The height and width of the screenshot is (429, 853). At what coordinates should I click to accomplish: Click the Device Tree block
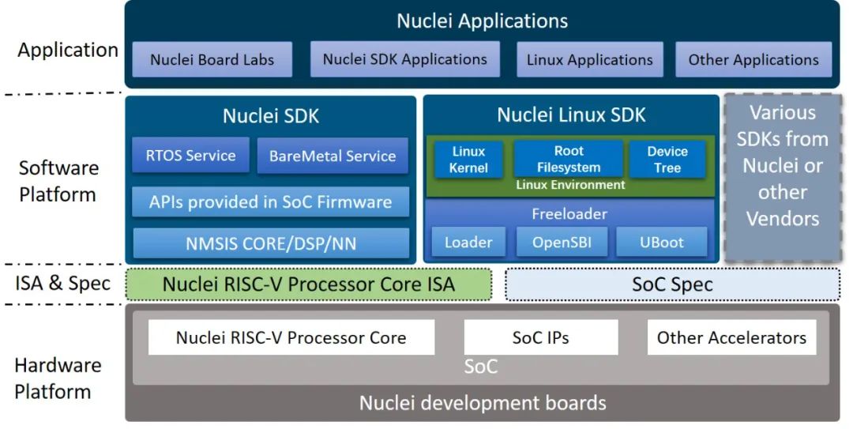[x=667, y=160]
